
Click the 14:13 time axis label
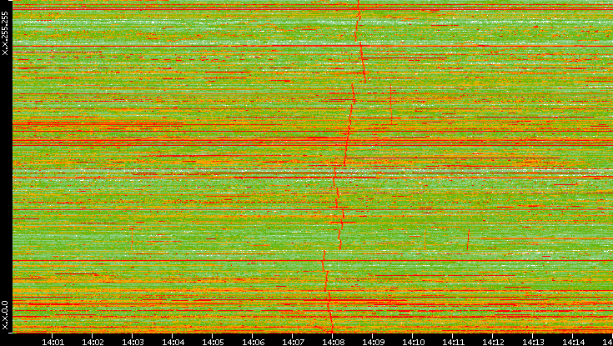click(x=533, y=342)
